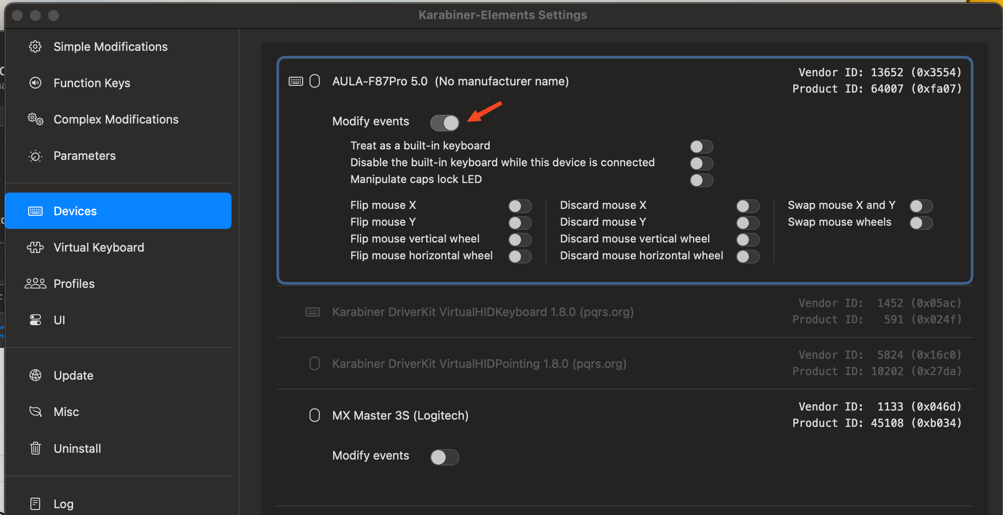1003x515 pixels.
Task: Open the UI settings section
Action: (x=59, y=320)
